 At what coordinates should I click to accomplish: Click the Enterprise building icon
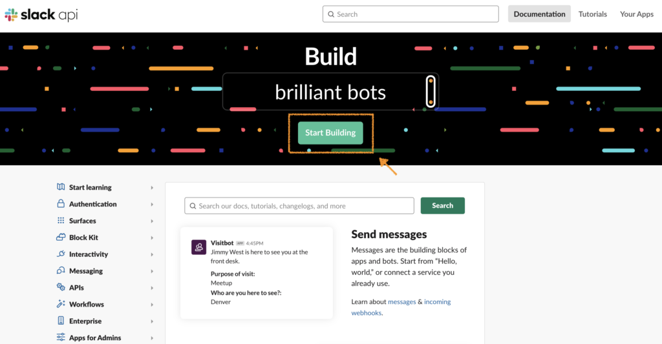(61, 321)
